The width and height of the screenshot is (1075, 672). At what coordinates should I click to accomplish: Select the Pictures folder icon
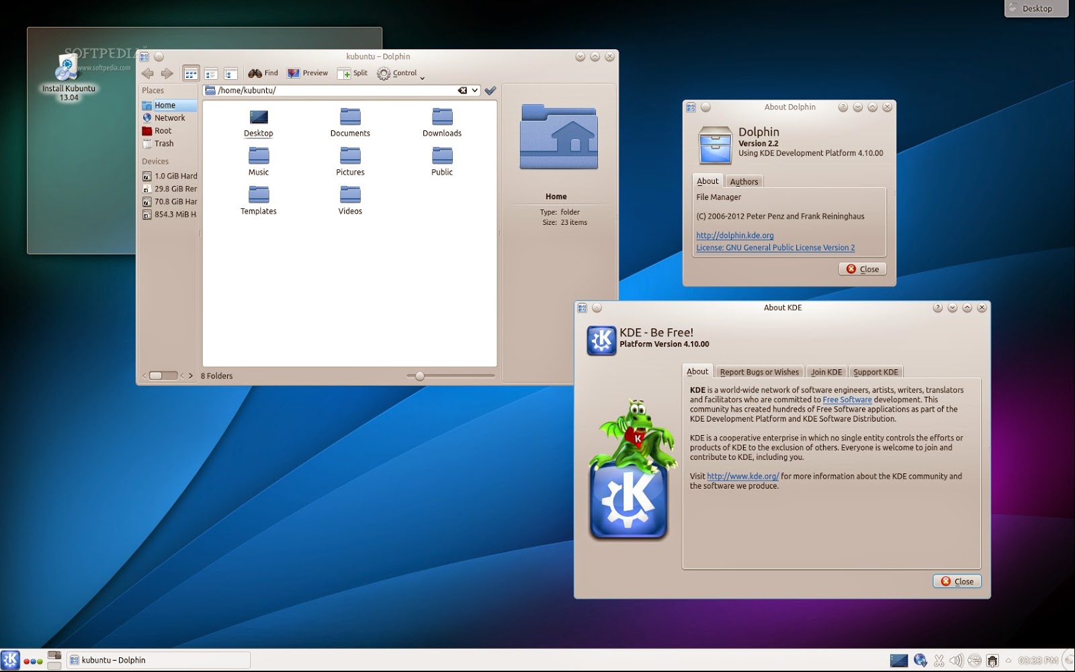point(350,162)
